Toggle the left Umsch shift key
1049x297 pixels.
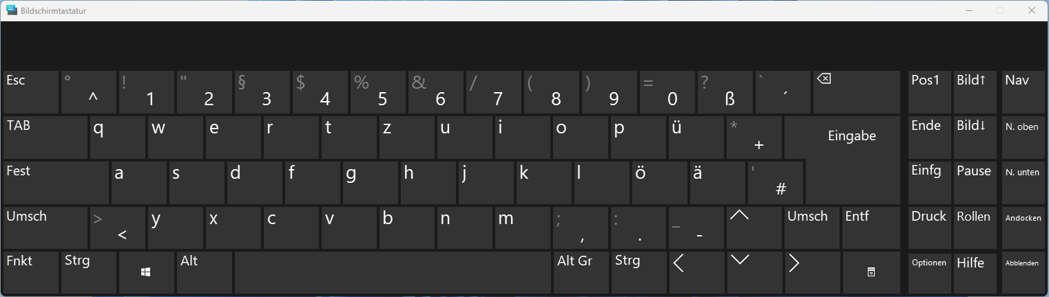click(45, 228)
